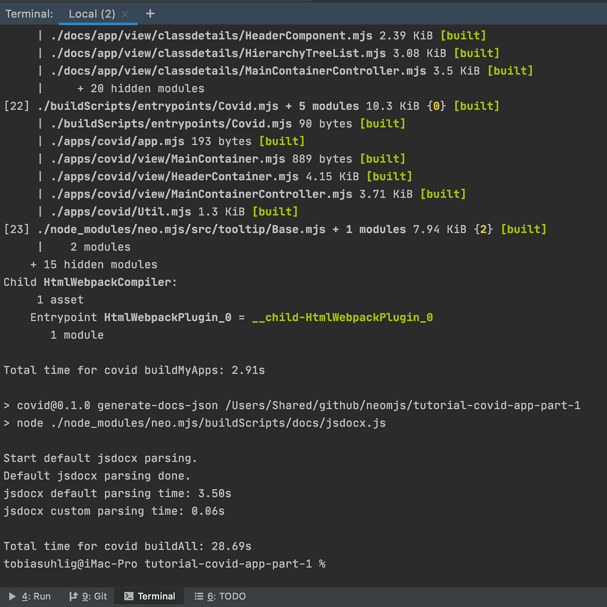Click the 6: TODO label
The width and height of the screenshot is (607, 607).
(x=226, y=596)
